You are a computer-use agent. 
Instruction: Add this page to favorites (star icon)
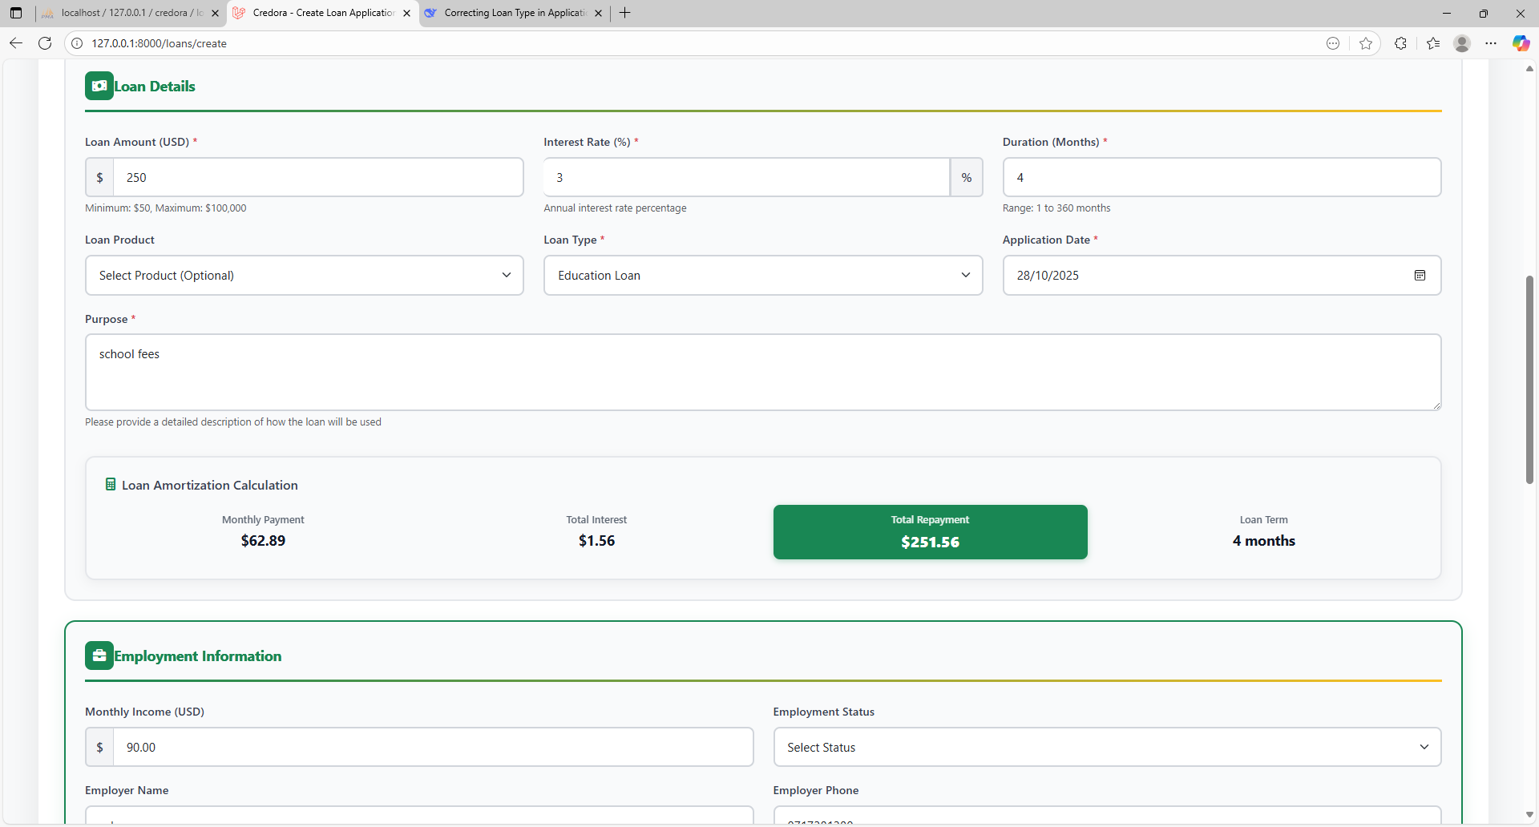pos(1366,43)
